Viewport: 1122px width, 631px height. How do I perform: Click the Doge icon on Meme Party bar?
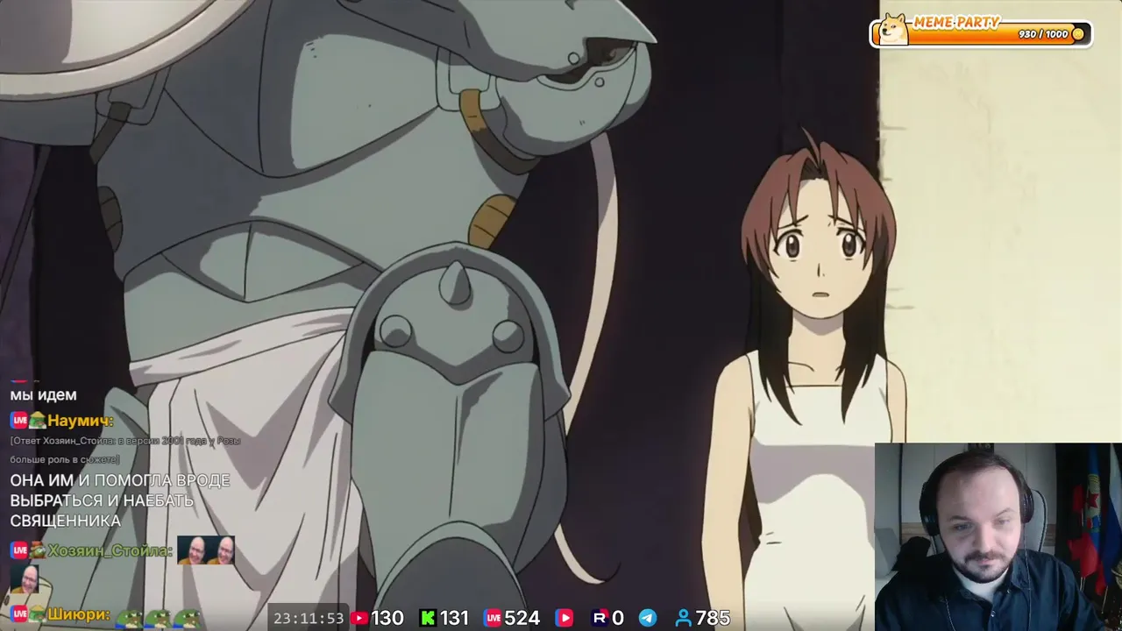(x=893, y=29)
